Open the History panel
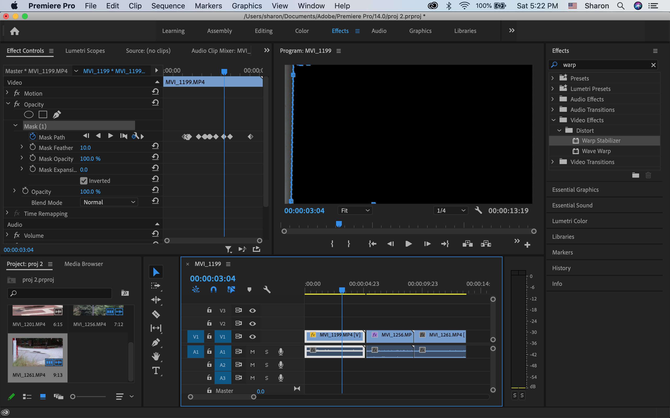670x418 pixels. (x=561, y=268)
